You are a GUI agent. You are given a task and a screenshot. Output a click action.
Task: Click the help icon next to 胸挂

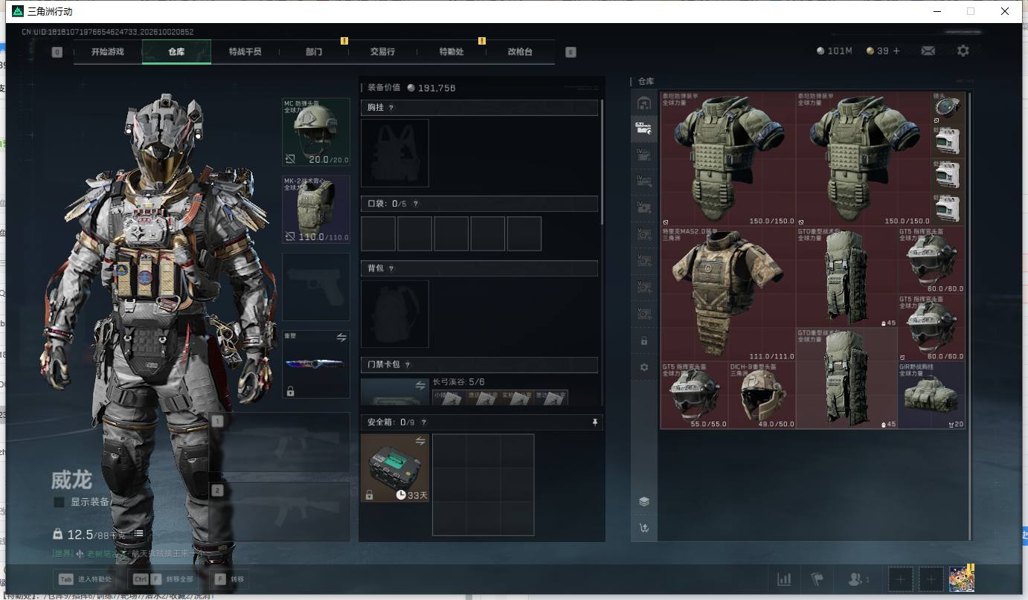point(391,108)
